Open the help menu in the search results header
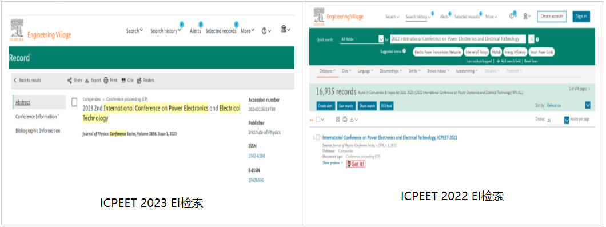606x227 pixels. click(513, 16)
